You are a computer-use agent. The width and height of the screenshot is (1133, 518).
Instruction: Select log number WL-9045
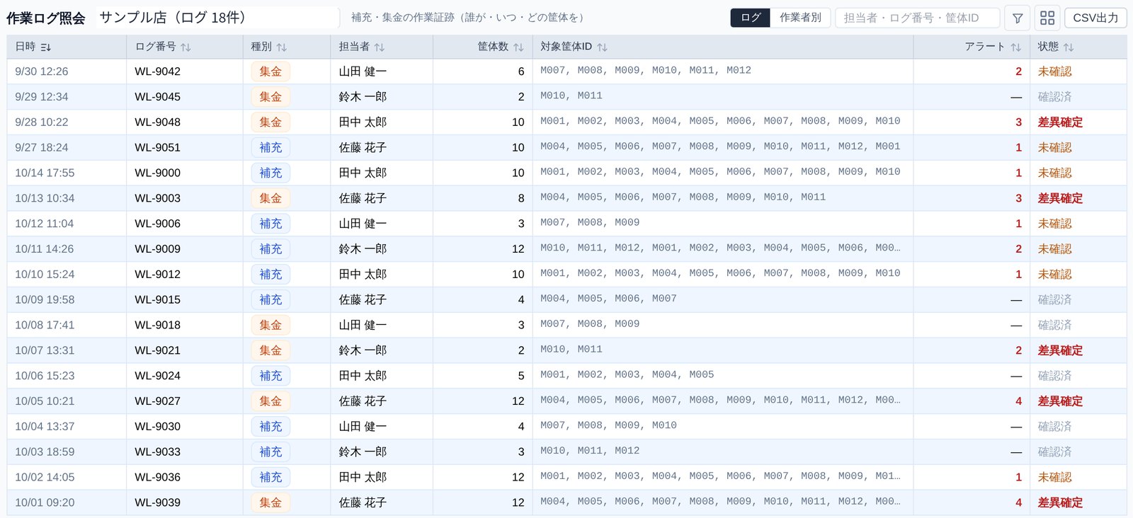157,97
